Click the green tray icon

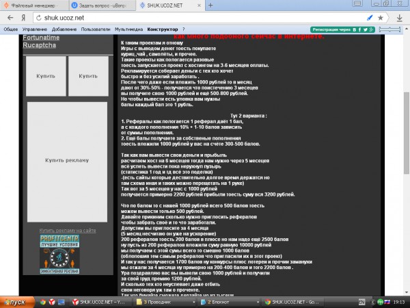point(380,303)
